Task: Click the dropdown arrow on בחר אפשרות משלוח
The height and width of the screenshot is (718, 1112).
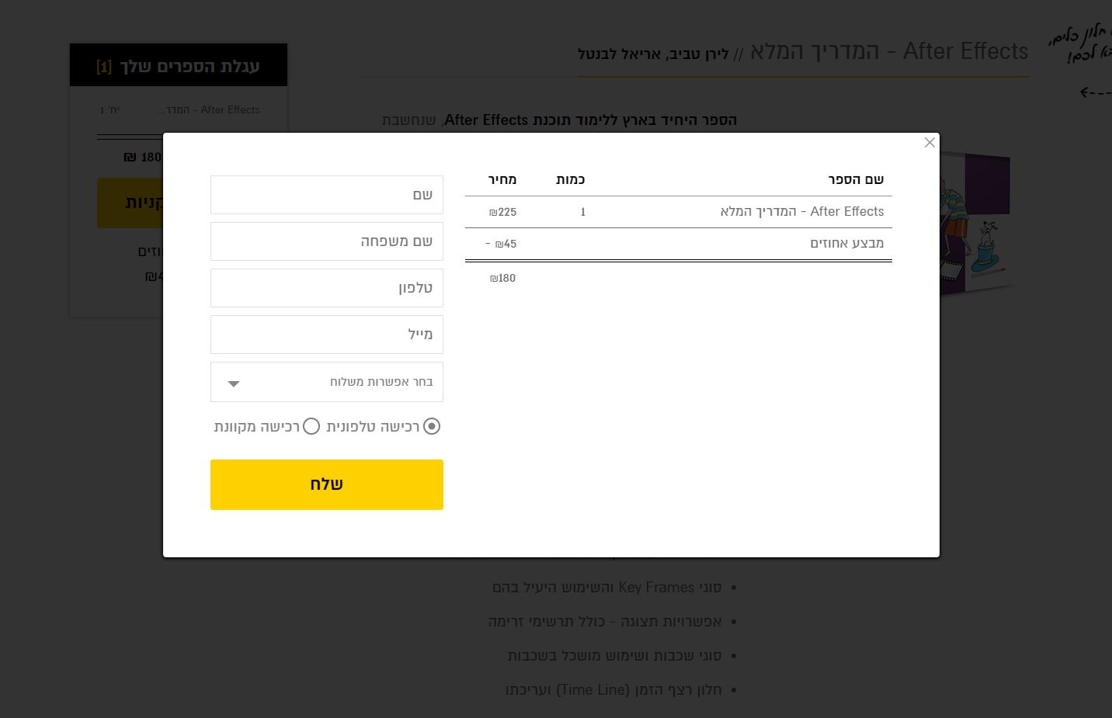Action: pyautogui.click(x=233, y=383)
